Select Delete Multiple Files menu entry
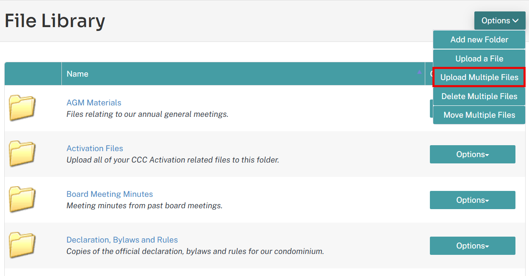This screenshot has width=529, height=276. [x=479, y=97]
